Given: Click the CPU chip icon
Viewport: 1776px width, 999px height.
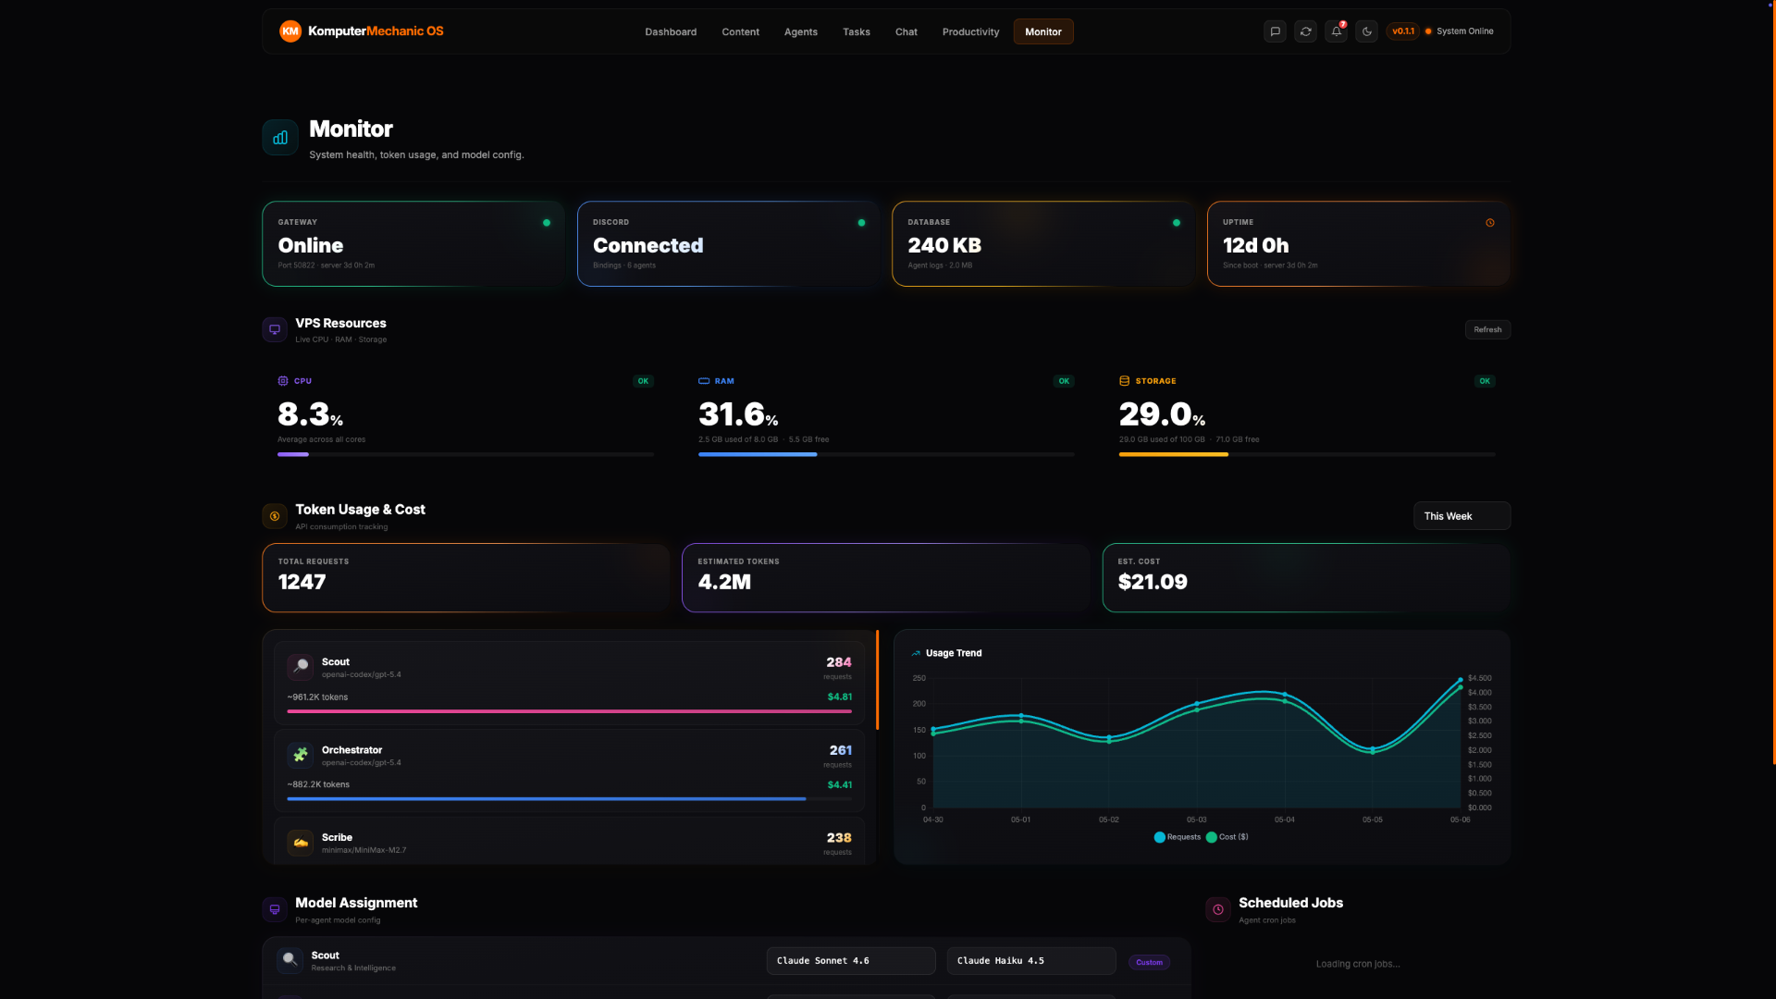Looking at the screenshot, I should 283,381.
